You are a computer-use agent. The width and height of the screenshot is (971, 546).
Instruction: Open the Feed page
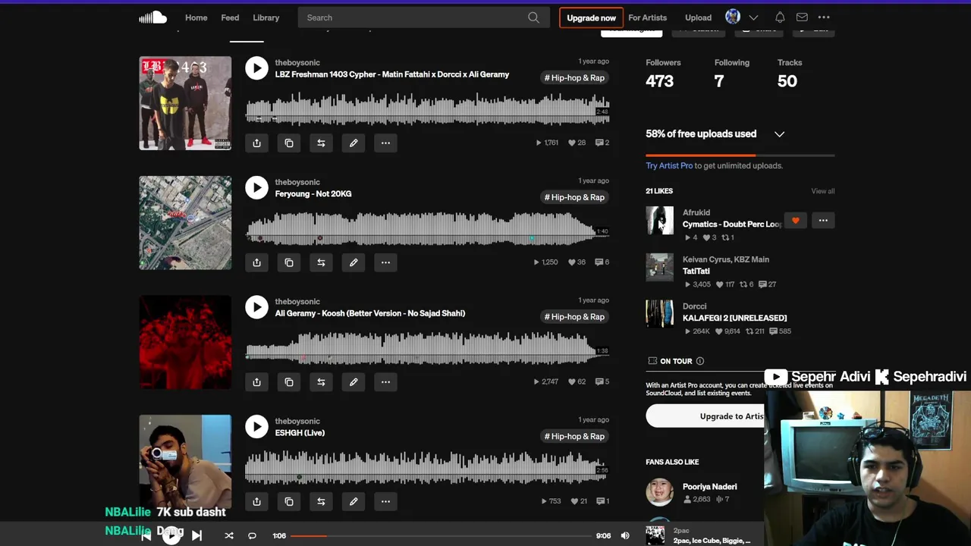point(230,17)
